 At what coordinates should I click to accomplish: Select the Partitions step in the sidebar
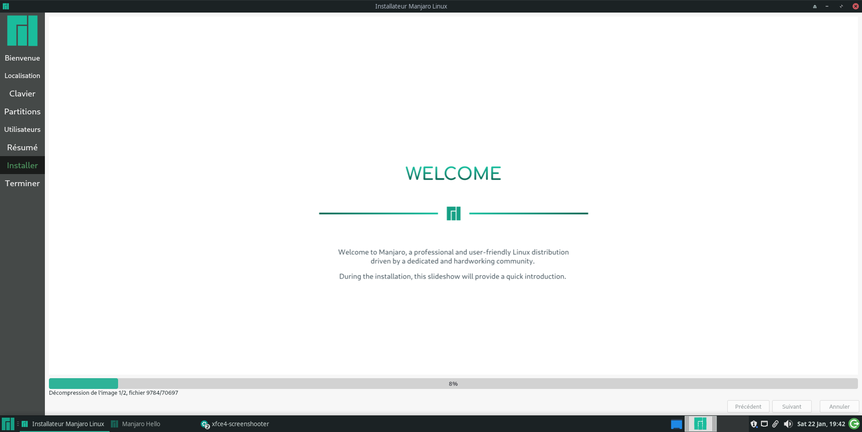point(22,111)
